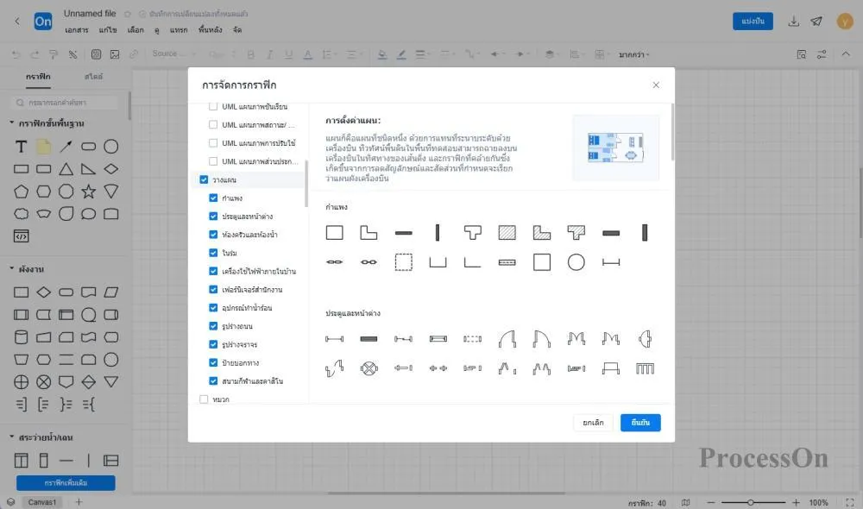Click the zoom out minus button
Screen dimensions: 863x509
[x=710, y=502]
